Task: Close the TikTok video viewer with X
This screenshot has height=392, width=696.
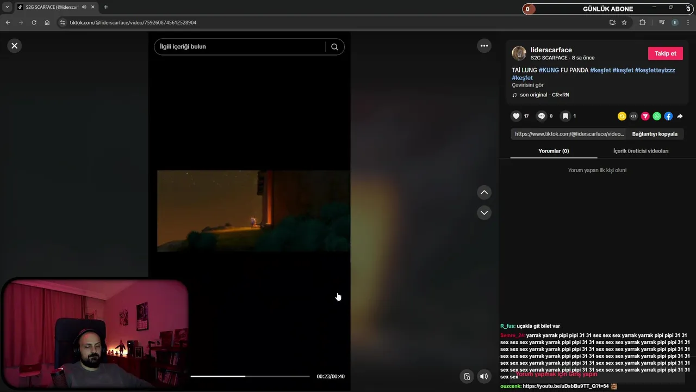Action: tap(15, 46)
